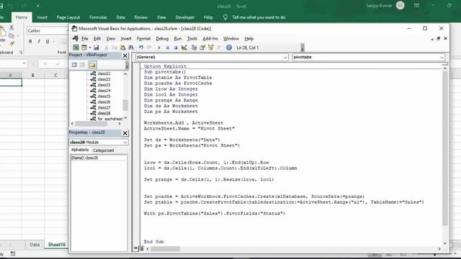Open the Properties Window toolbar icon
Screen dimensions: 461x259
tap(202, 47)
